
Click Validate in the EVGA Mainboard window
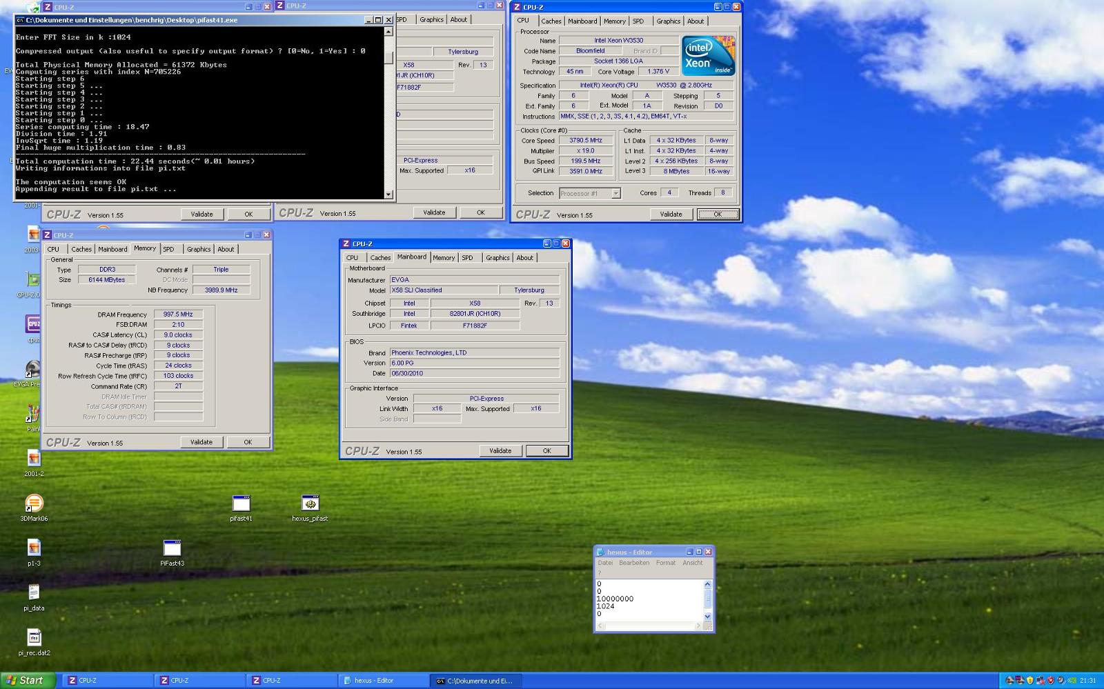pos(500,451)
